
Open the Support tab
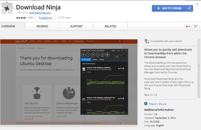click(x=76, y=26)
